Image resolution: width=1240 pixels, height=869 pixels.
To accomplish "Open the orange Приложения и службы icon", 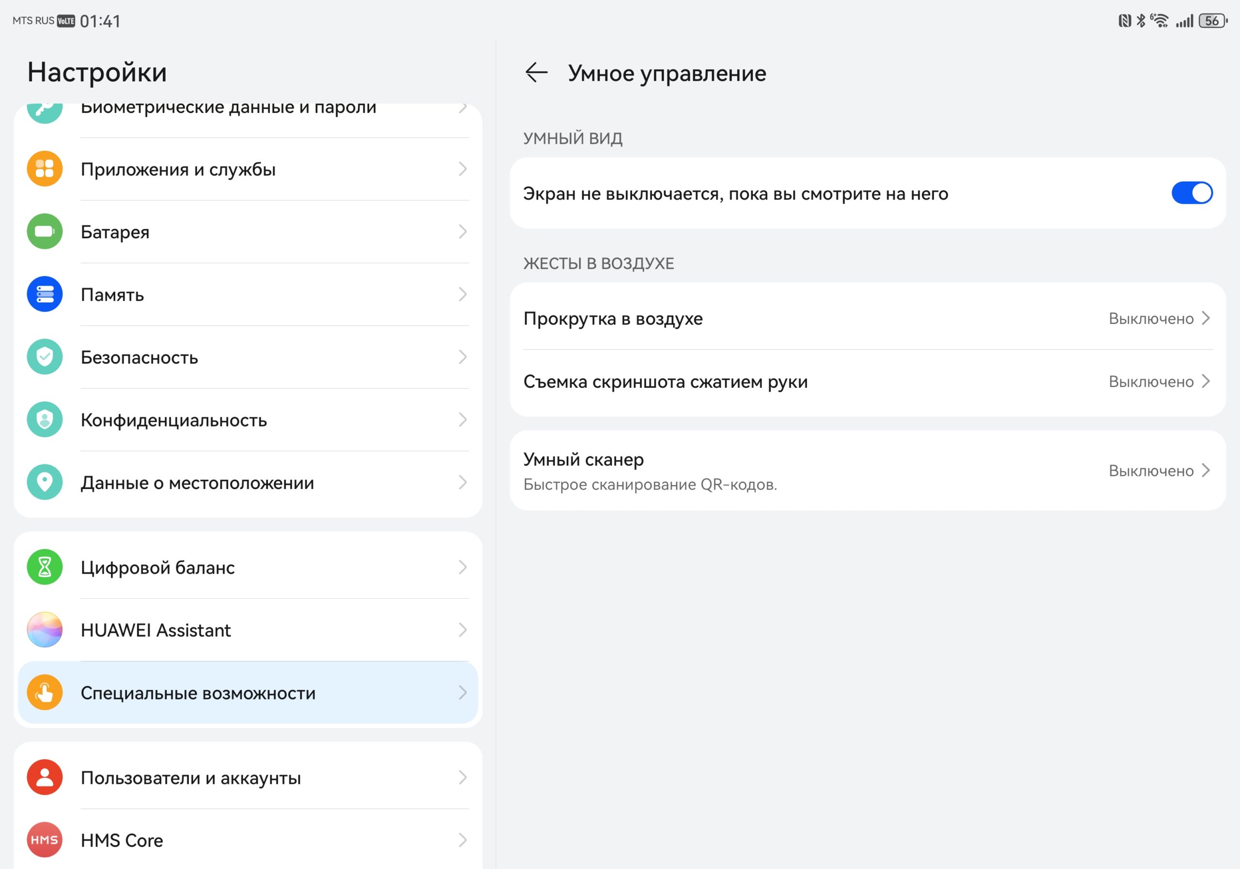I will pos(45,169).
